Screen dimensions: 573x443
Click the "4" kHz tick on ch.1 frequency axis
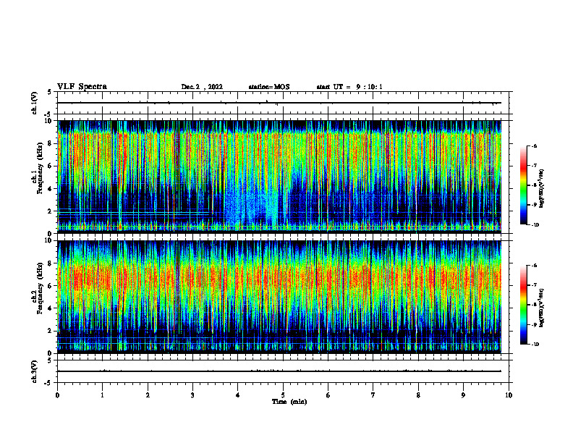click(x=51, y=189)
